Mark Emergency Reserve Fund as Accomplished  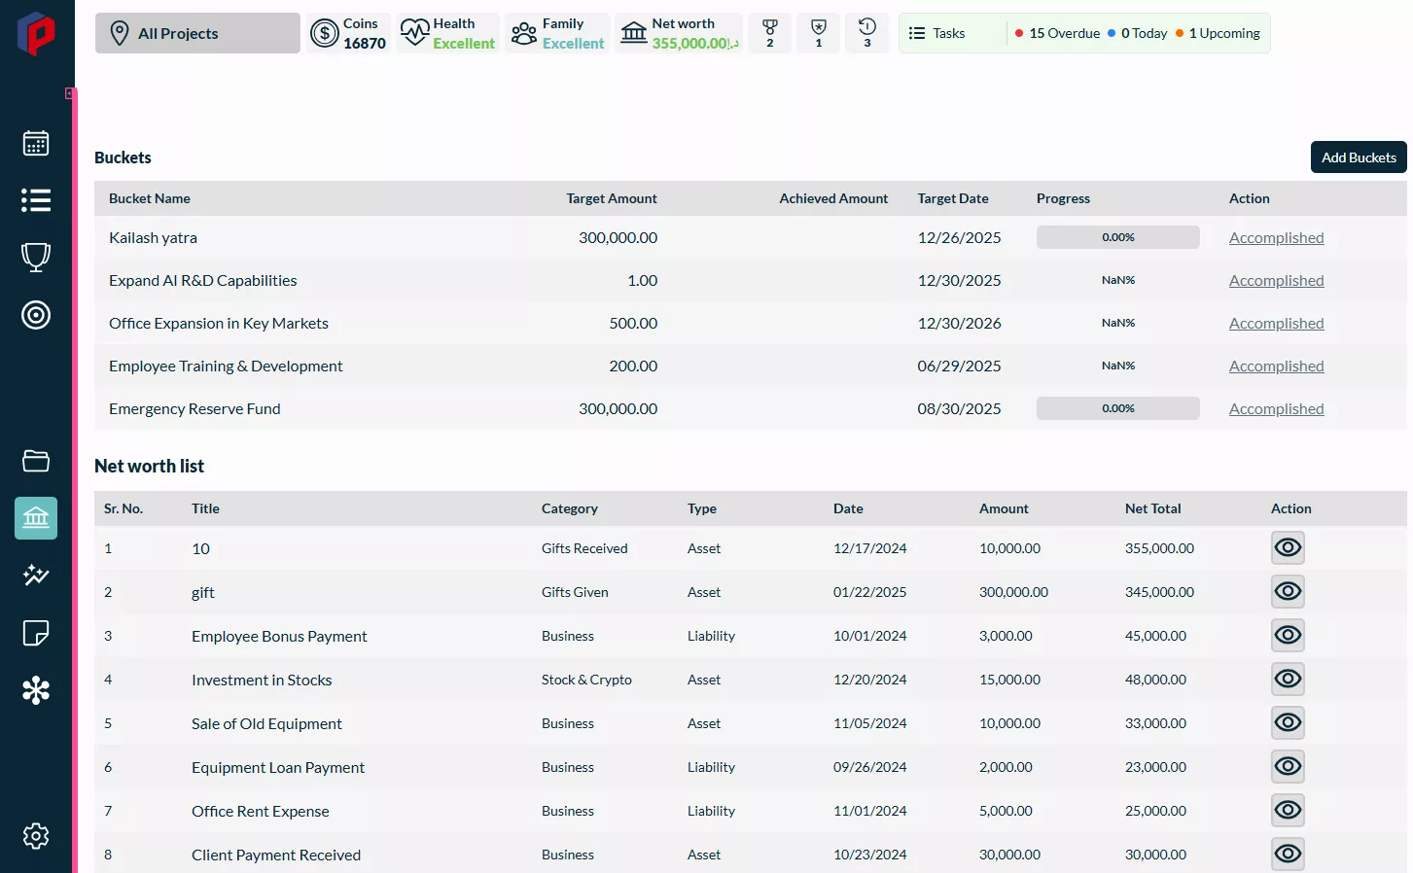1276,408
